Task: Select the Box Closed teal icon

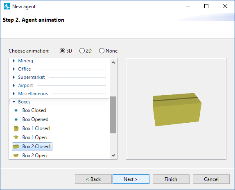Action: (16, 110)
